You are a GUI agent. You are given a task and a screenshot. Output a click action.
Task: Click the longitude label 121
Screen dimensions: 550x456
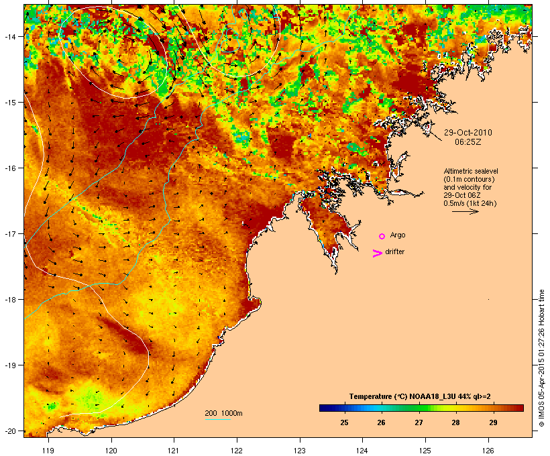click(174, 451)
